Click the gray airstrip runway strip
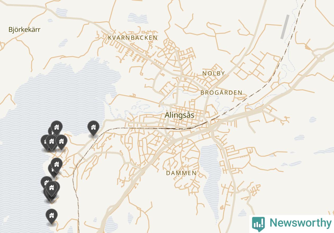The height and width of the screenshot is (233, 334). point(285,27)
